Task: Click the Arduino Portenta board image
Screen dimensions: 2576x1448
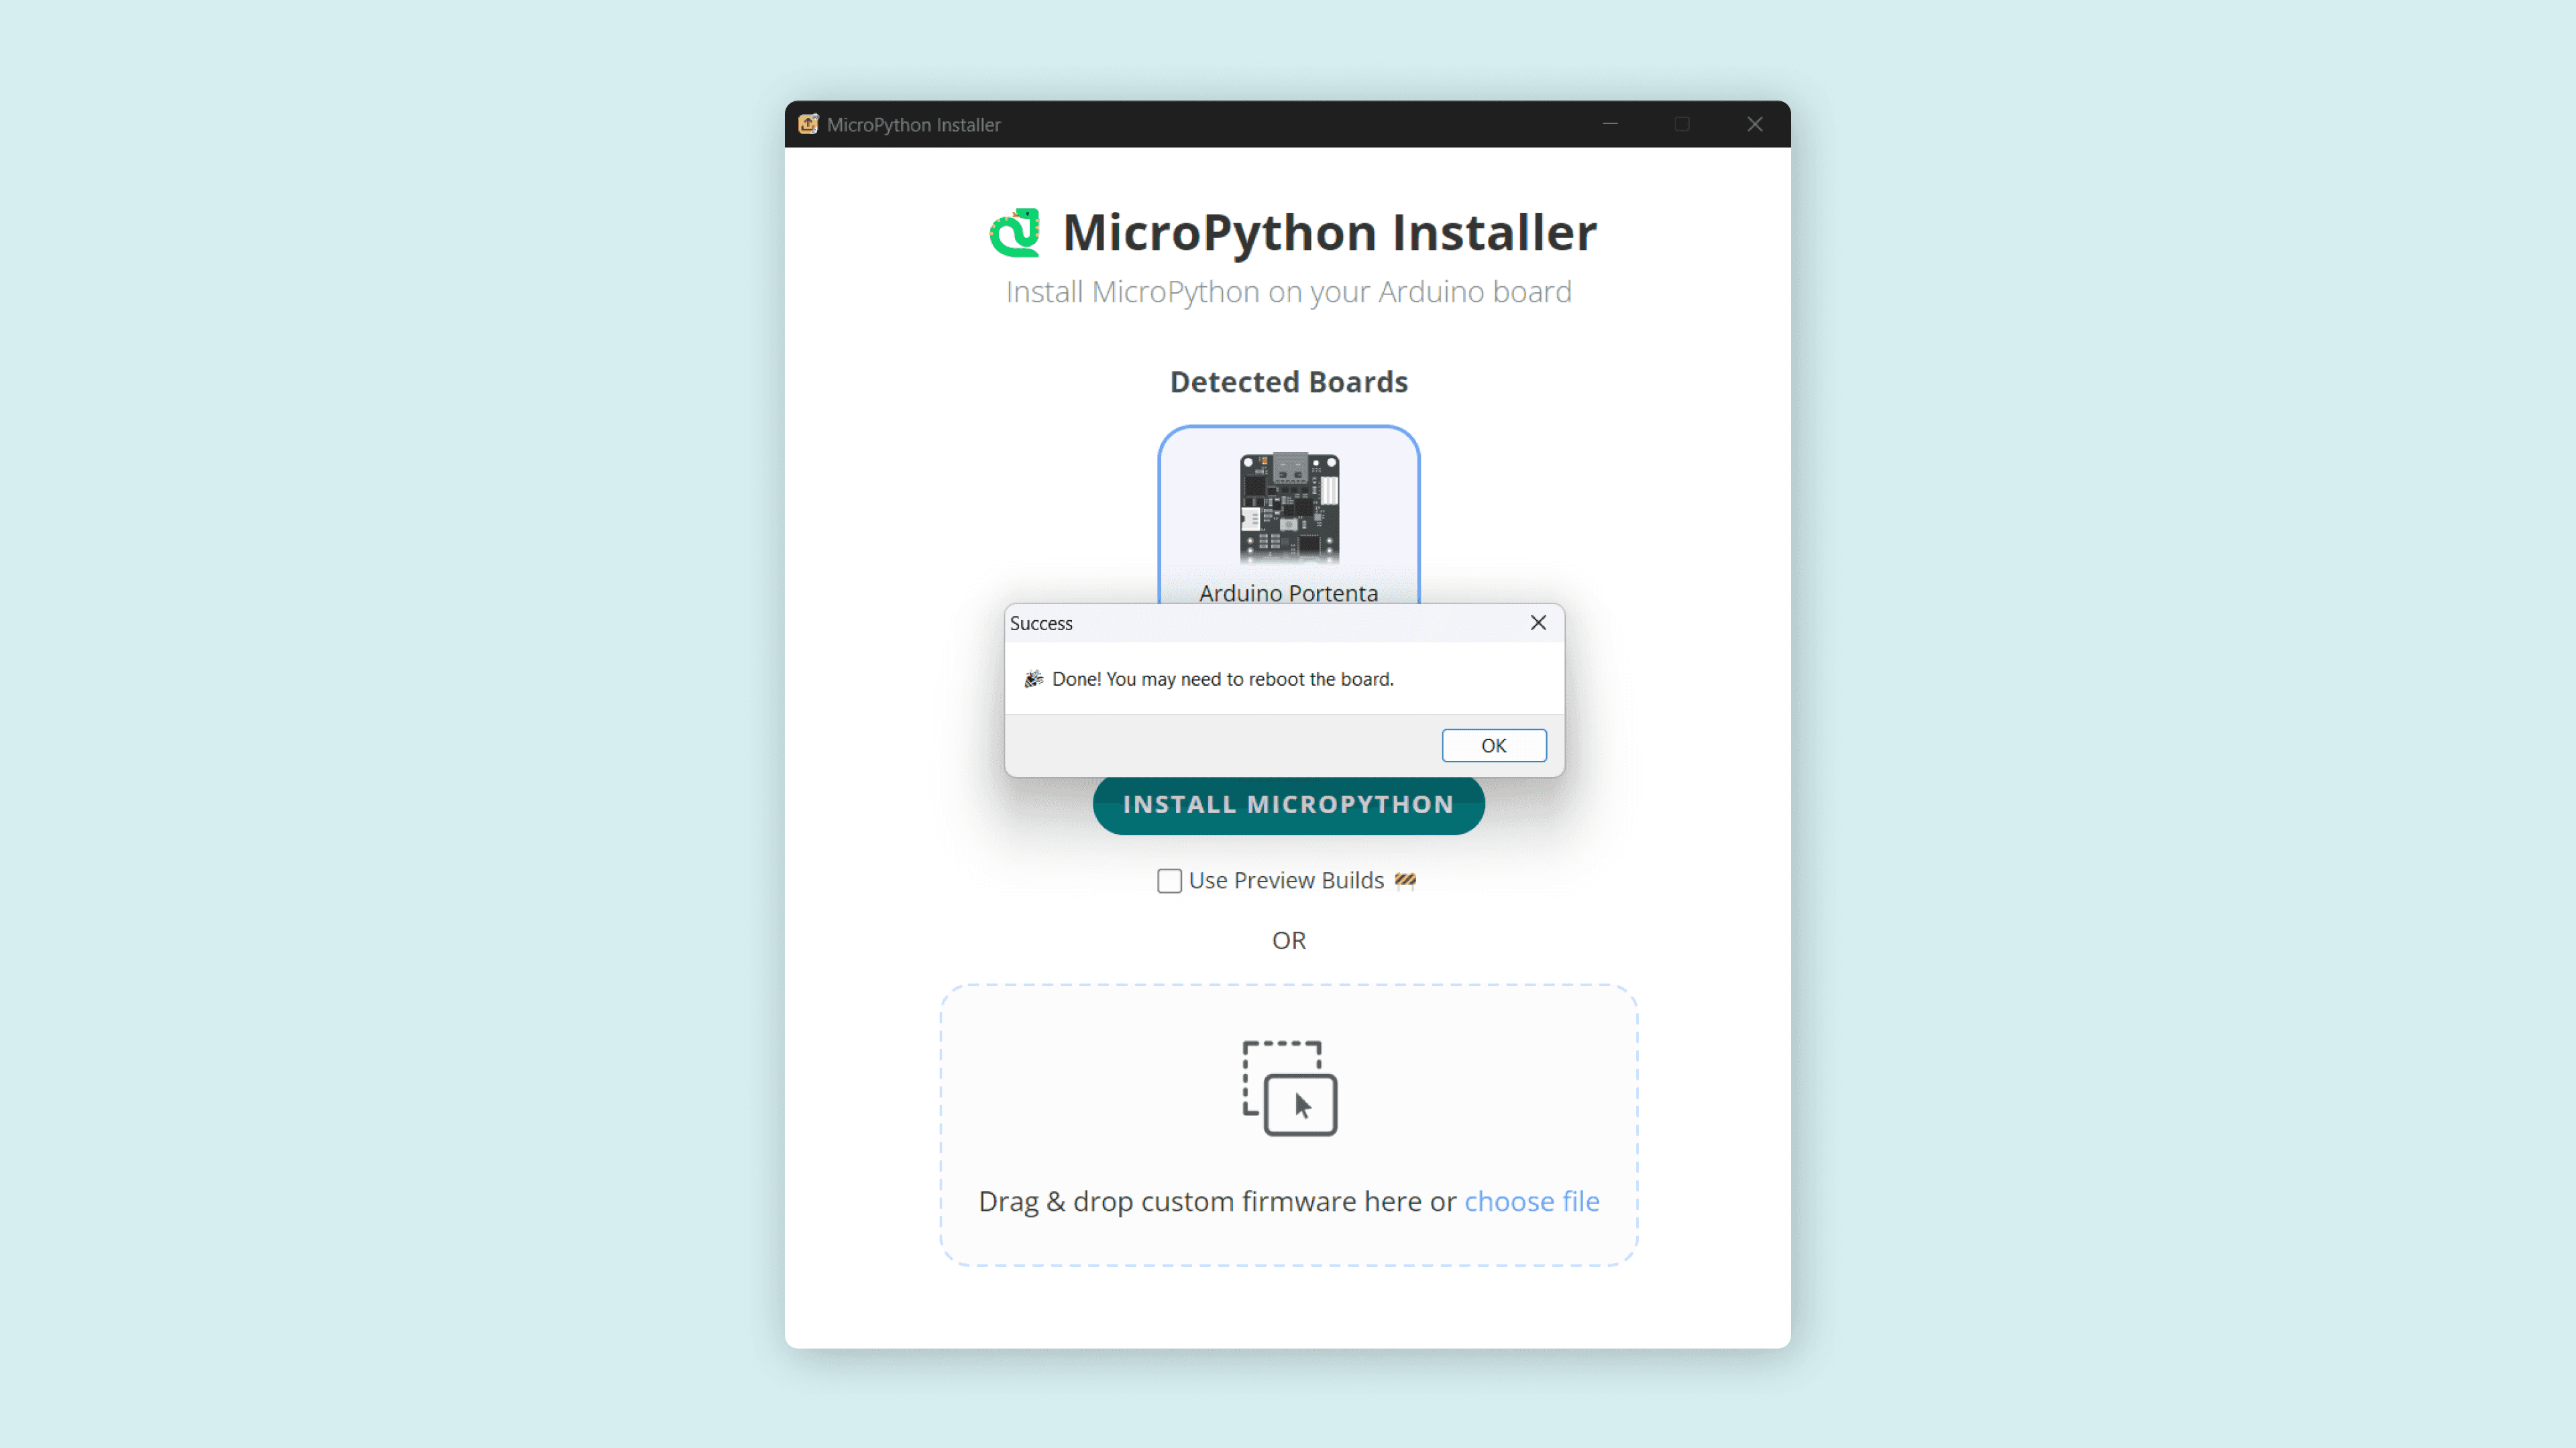Action: coord(1289,507)
